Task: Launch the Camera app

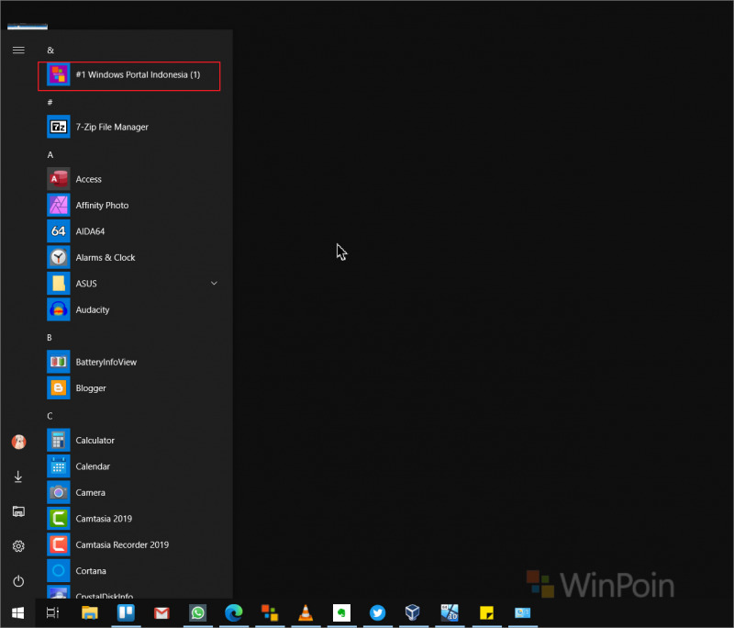Action: pyautogui.click(x=132, y=493)
